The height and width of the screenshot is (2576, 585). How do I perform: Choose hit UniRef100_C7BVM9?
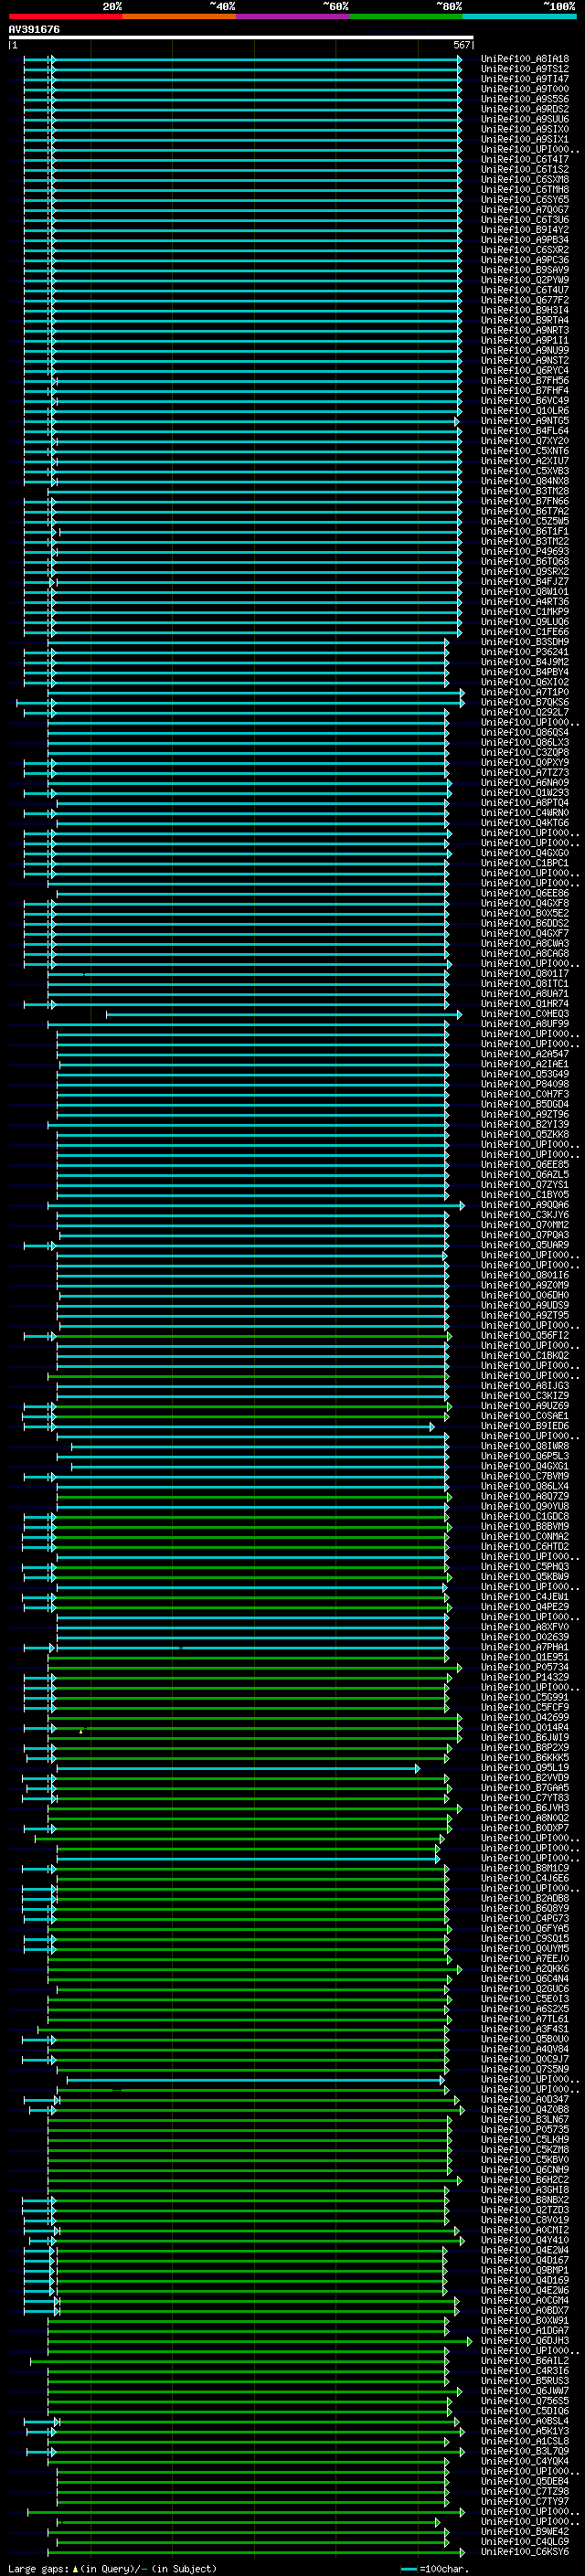pyautogui.click(x=525, y=1475)
